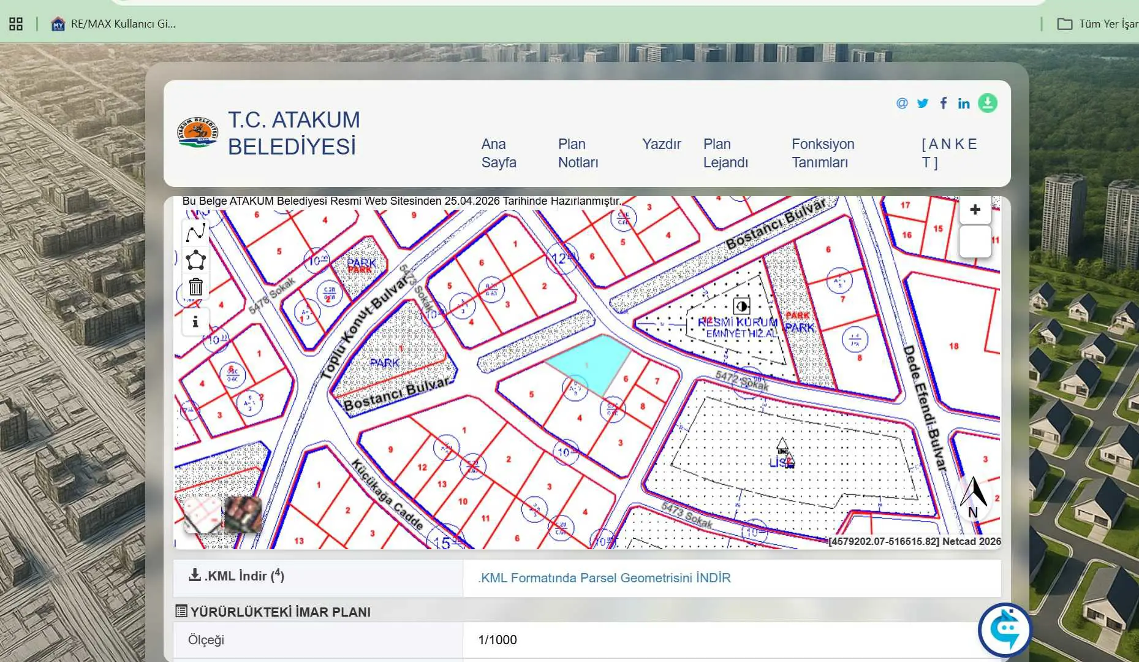This screenshot has height=662, width=1139.
Task: Click the north arrow compass
Action: [x=973, y=498]
